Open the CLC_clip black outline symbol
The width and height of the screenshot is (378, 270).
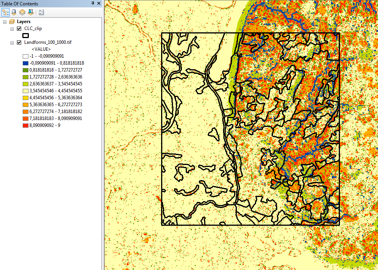(x=25, y=36)
